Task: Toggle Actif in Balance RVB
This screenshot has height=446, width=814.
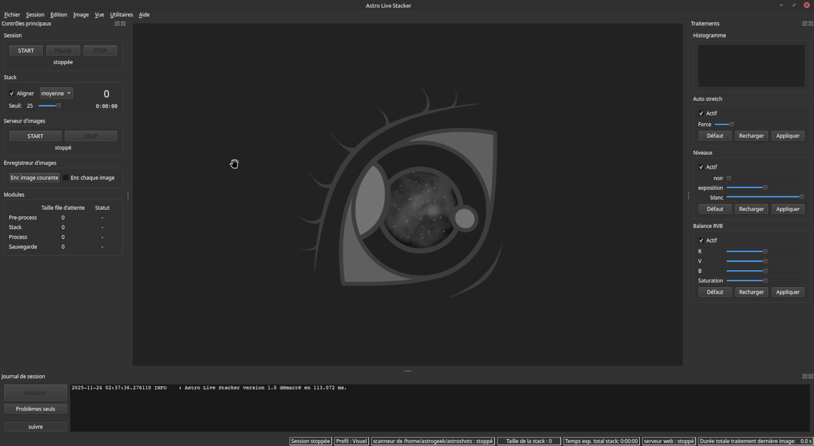Action: pos(701,240)
